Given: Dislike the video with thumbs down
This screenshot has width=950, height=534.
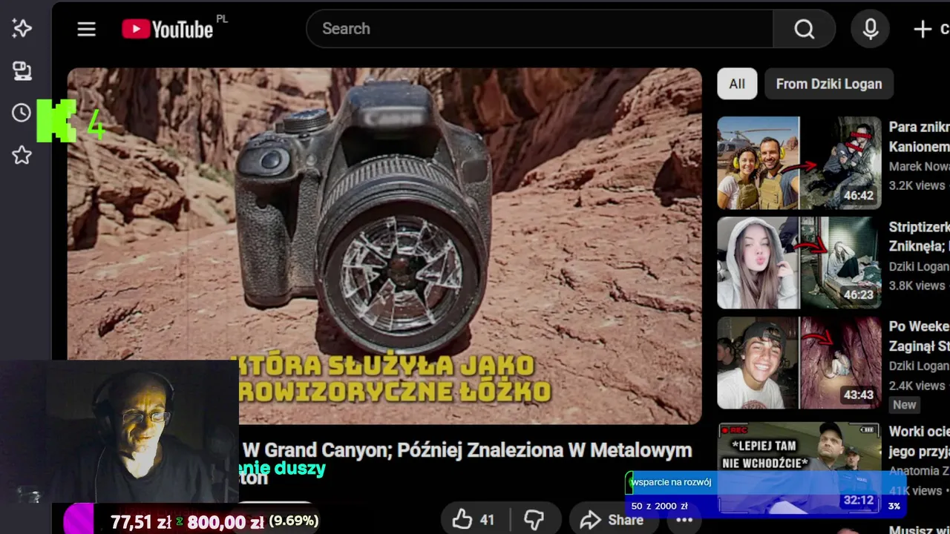Looking at the screenshot, I should point(534,519).
